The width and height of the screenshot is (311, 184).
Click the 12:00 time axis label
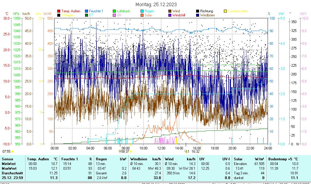click(161, 148)
